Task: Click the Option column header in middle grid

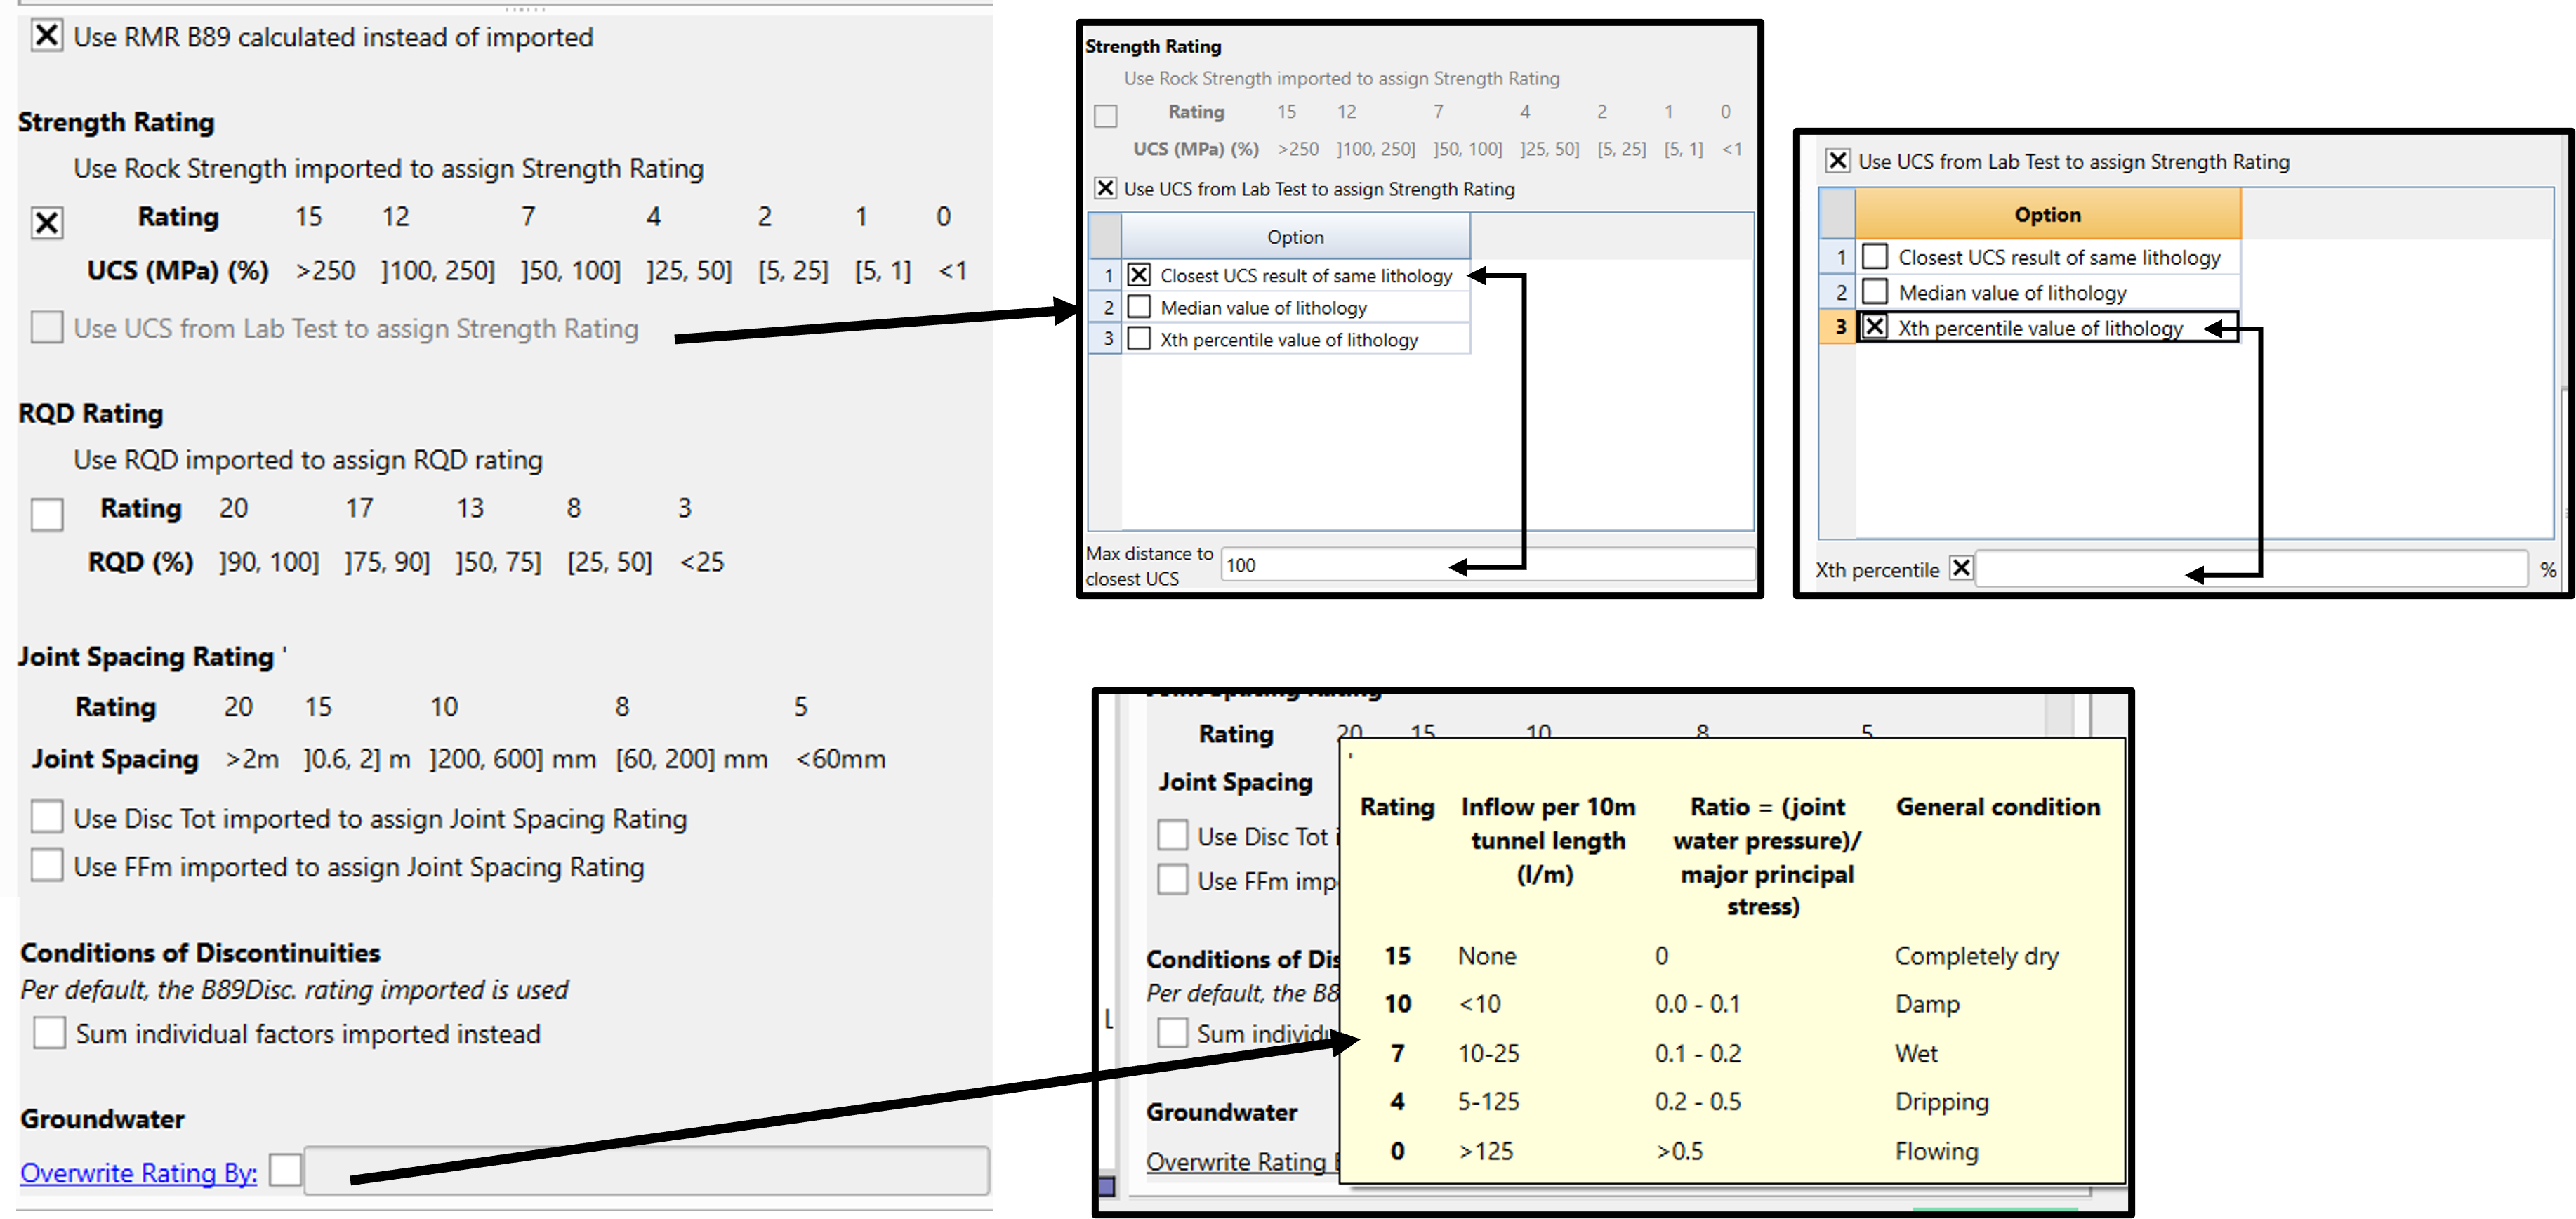Action: (x=1295, y=237)
